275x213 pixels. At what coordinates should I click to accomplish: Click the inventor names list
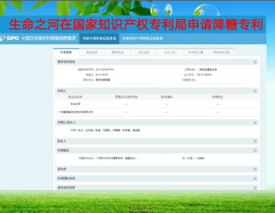pos(113,130)
